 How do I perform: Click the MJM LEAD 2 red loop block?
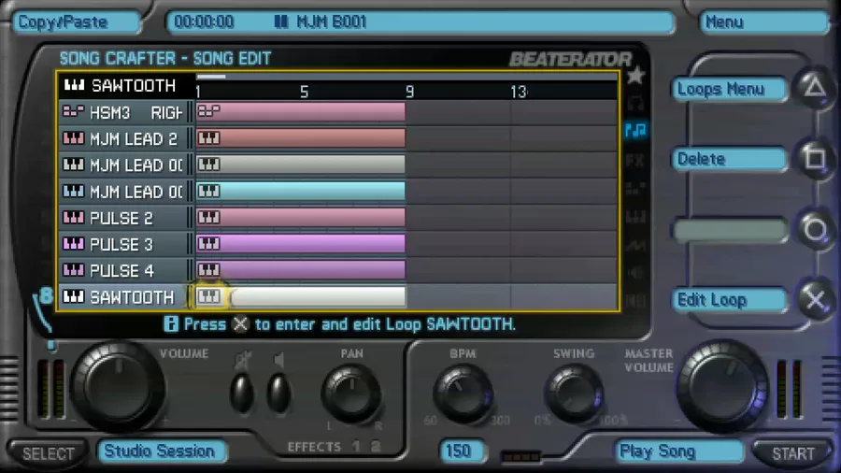pyautogui.click(x=301, y=138)
